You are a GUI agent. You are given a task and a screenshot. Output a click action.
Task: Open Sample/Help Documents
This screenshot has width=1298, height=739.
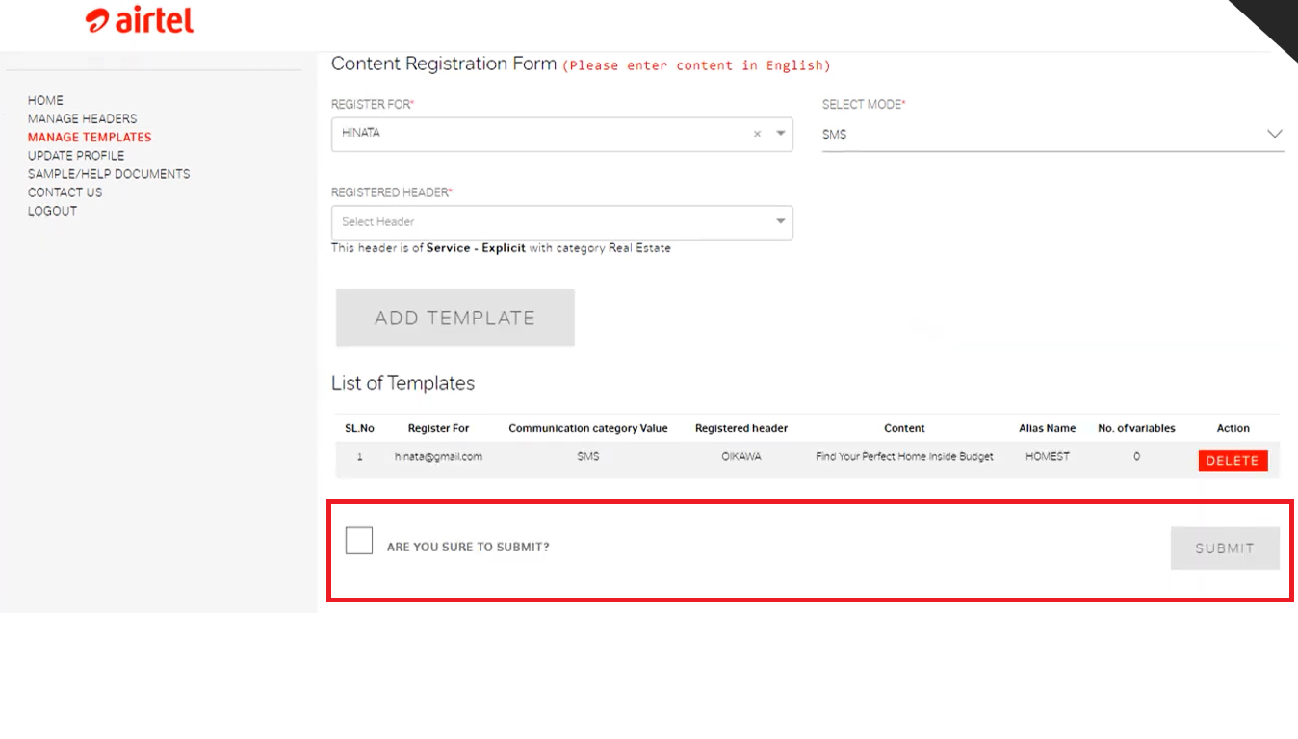[x=109, y=174]
